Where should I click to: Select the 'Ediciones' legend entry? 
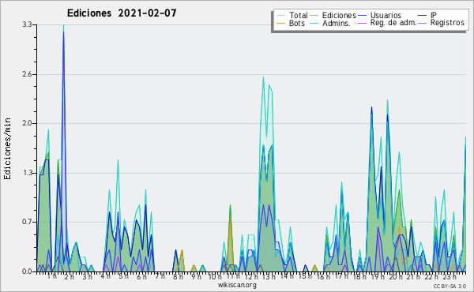[339, 15]
